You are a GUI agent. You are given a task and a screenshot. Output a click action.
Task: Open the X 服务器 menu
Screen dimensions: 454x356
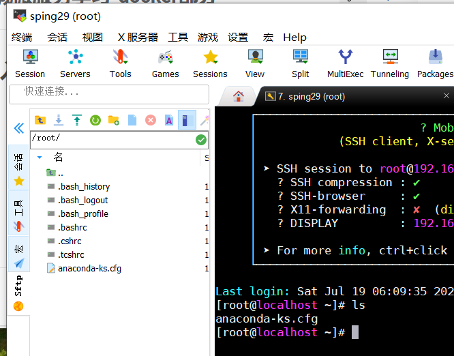coord(138,38)
